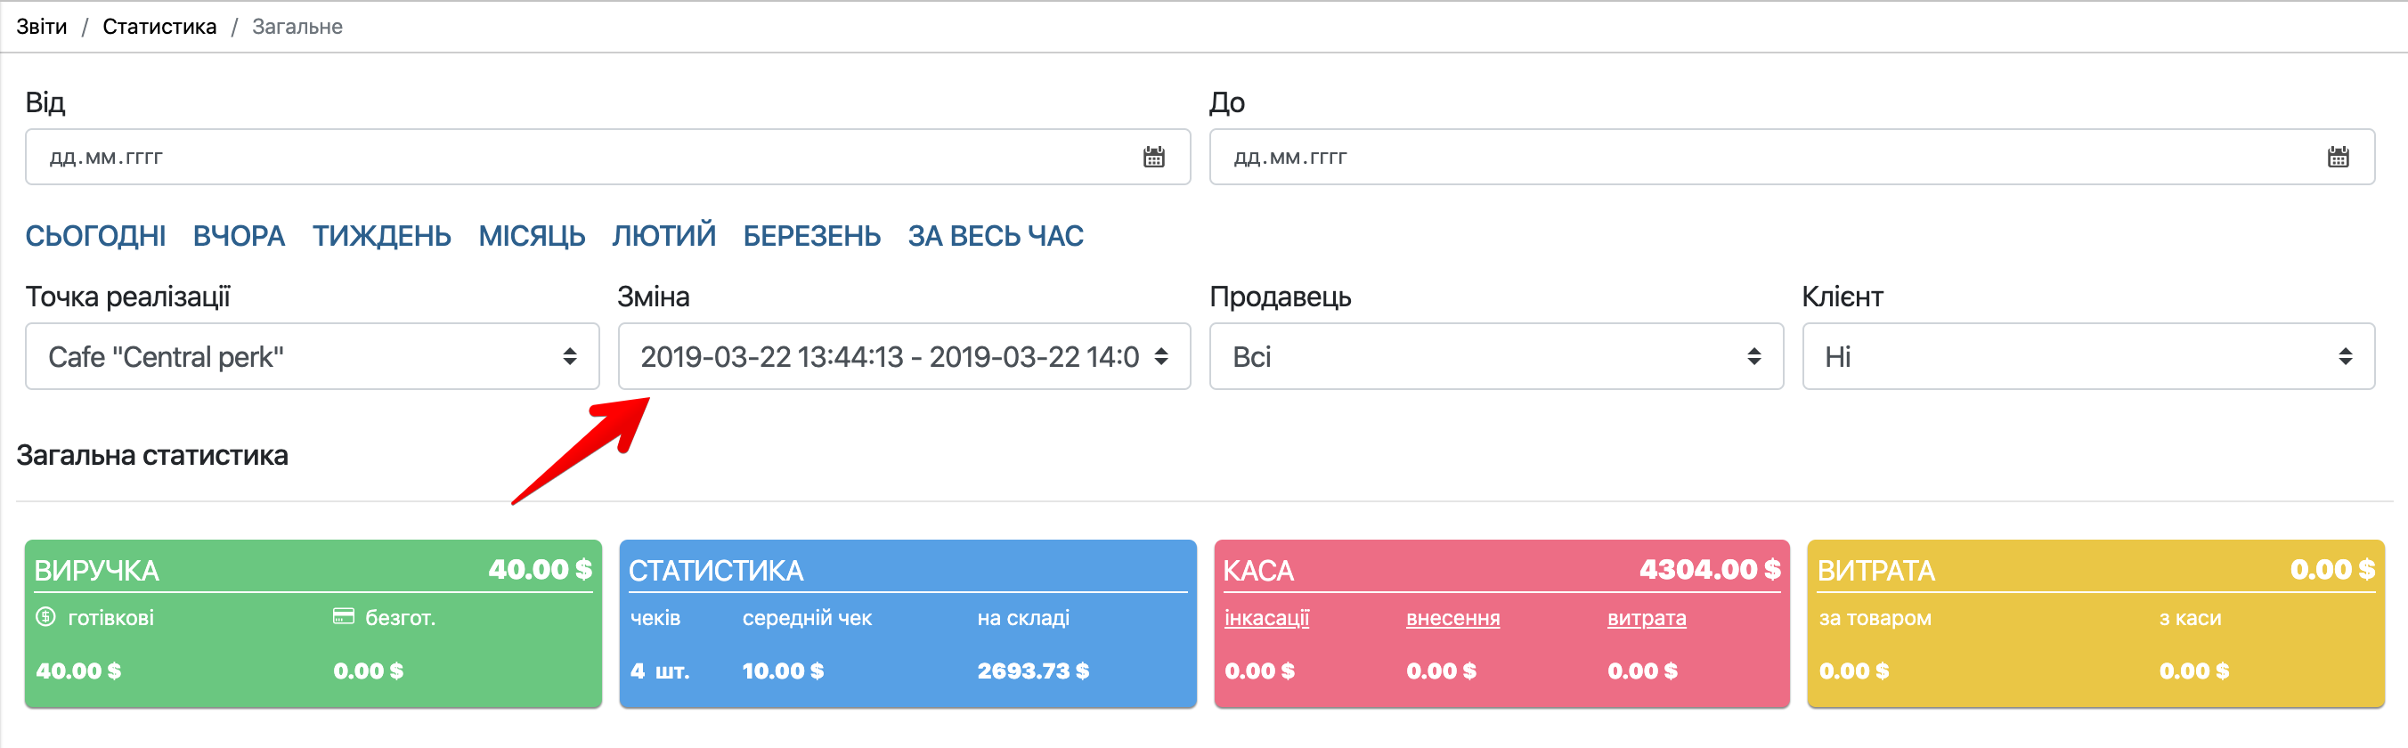This screenshot has height=748, width=2408.
Task: Navigate to Статистика breadcrumb
Action: tap(159, 26)
